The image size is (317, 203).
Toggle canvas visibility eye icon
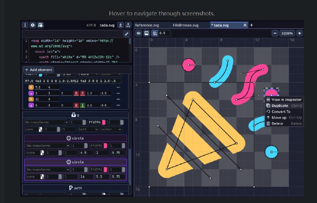139,33
